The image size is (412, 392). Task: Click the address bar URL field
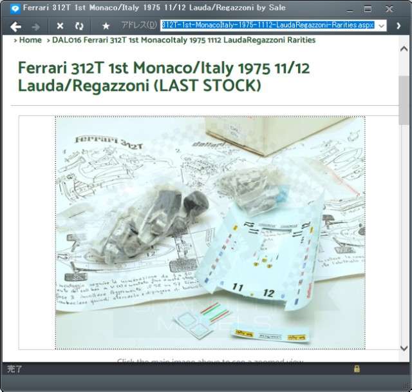point(268,25)
